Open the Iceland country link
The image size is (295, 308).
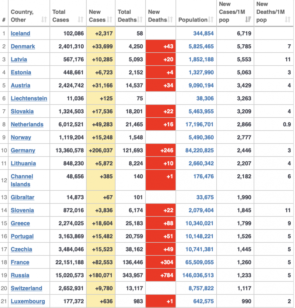coord(20,33)
